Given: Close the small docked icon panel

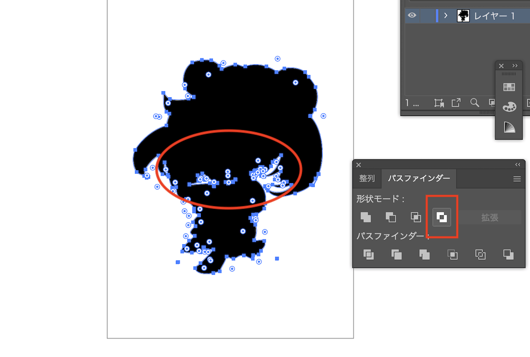Looking at the screenshot, I should [x=501, y=66].
